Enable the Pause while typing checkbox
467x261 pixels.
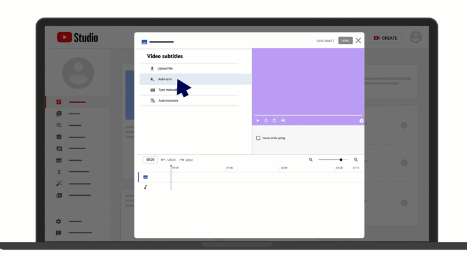[x=258, y=138]
